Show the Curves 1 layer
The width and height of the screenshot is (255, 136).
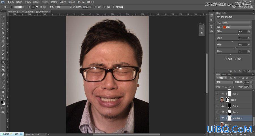[217, 112]
